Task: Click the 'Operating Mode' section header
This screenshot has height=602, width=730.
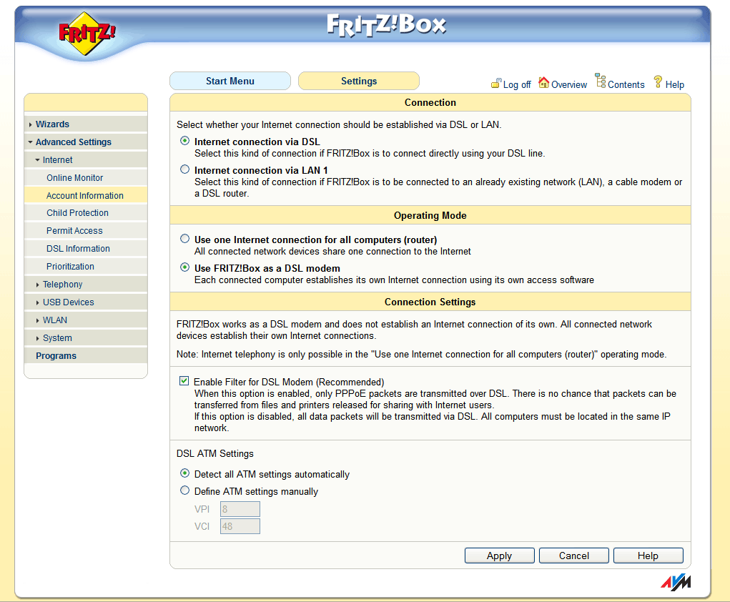Action: pyautogui.click(x=430, y=215)
